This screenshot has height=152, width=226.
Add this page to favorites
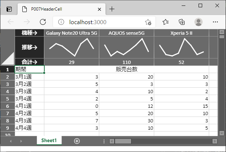click(x=148, y=22)
